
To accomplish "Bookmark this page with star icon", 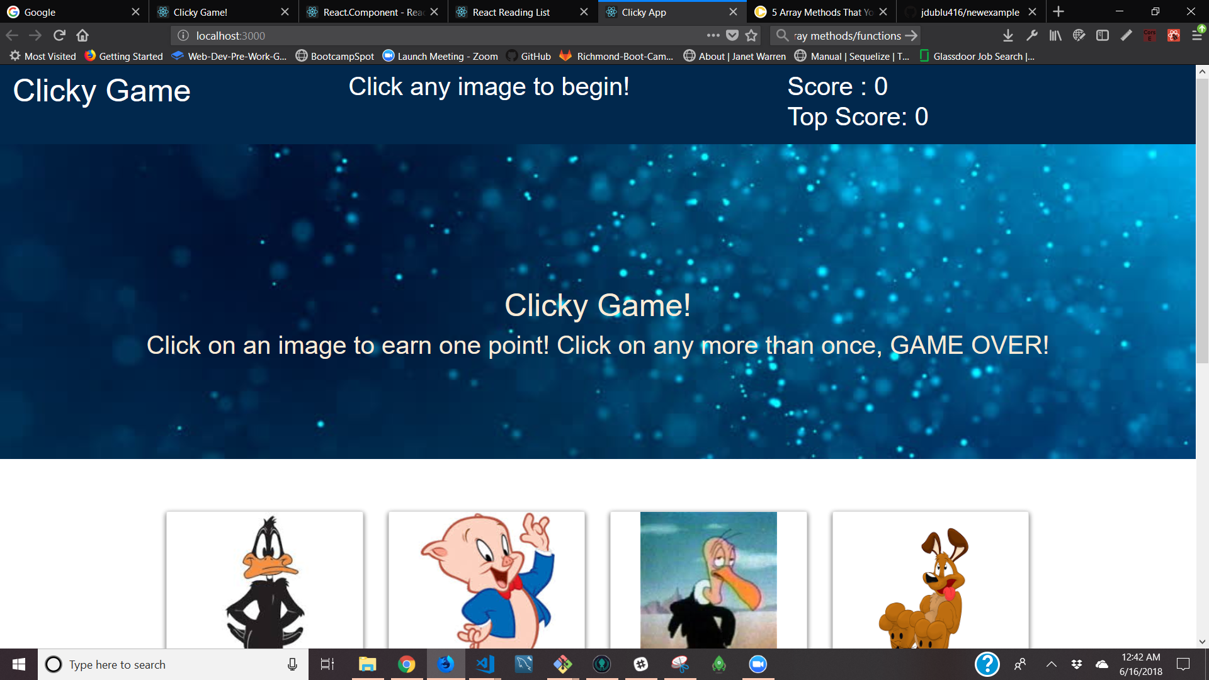I will 751,35.
